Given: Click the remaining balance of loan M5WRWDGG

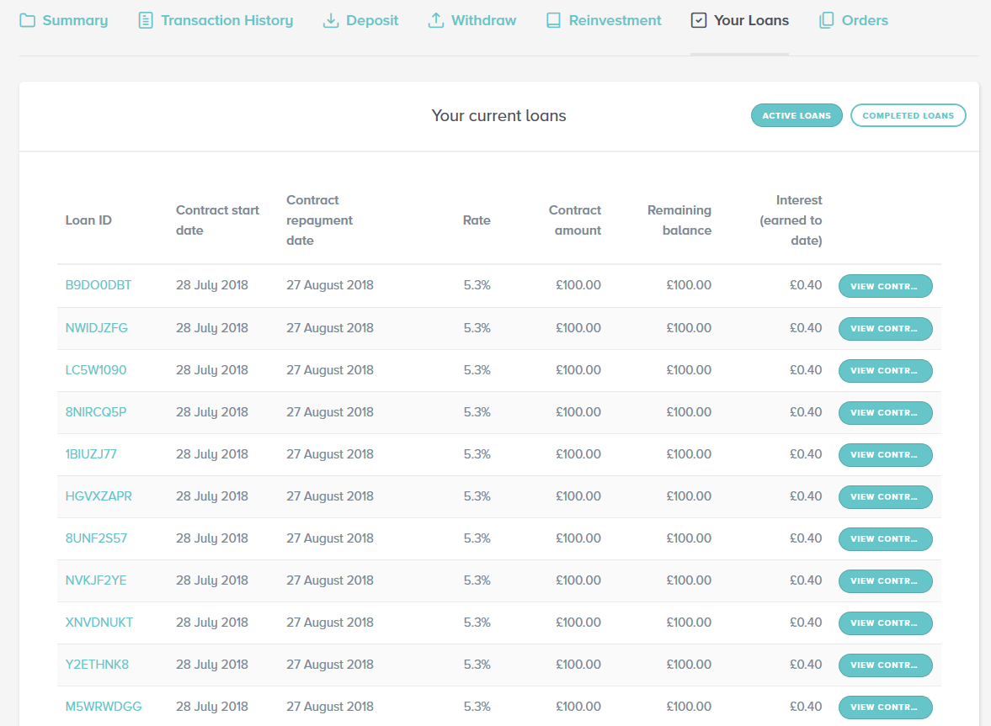Looking at the screenshot, I should coord(689,707).
